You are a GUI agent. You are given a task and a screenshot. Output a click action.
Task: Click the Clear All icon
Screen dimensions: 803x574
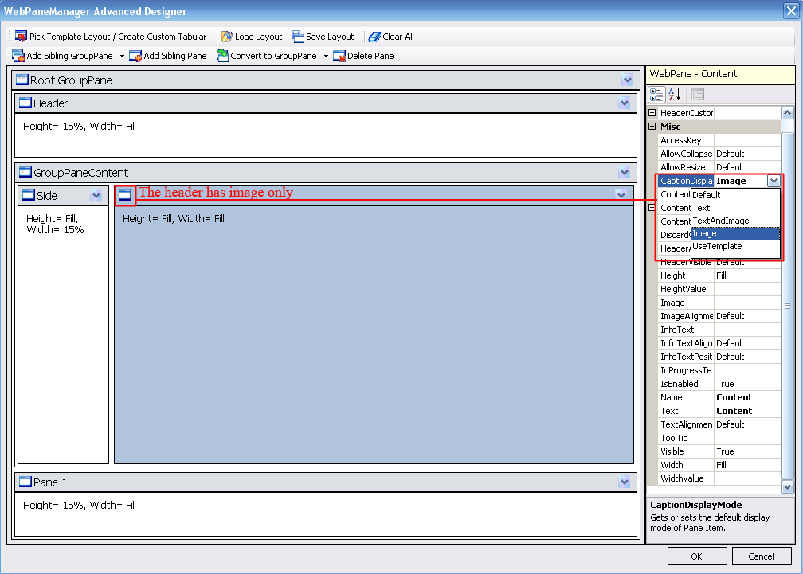(374, 37)
